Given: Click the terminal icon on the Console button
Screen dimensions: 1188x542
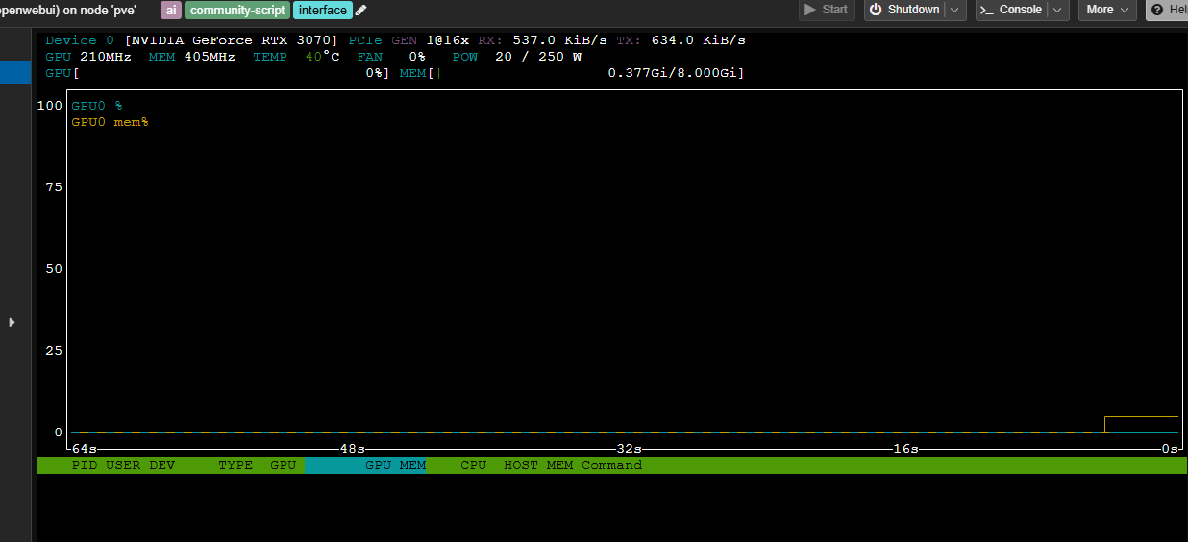Looking at the screenshot, I should pyautogui.click(x=986, y=10).
